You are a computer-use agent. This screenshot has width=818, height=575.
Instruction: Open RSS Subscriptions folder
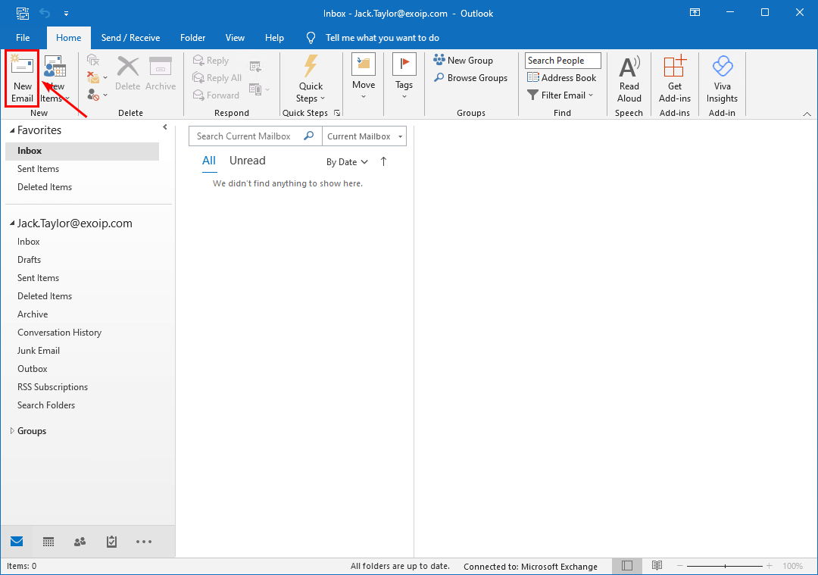[53, 387]
